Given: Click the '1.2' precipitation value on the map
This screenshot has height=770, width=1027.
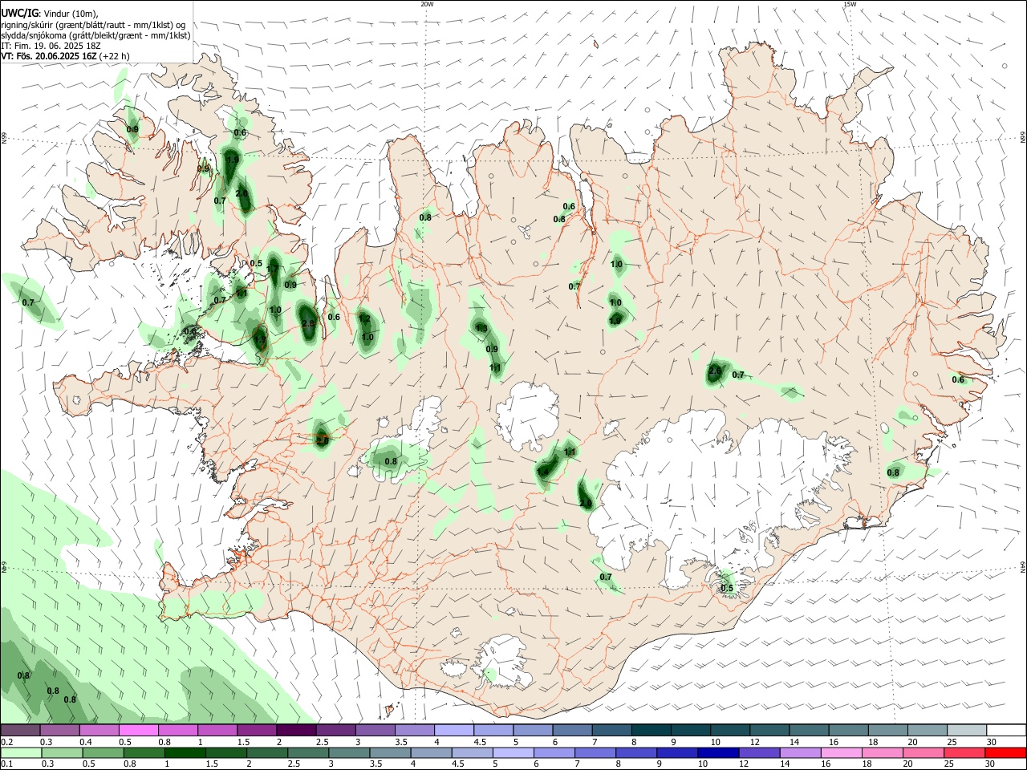Looking at the screenshot, I should 364,318.
